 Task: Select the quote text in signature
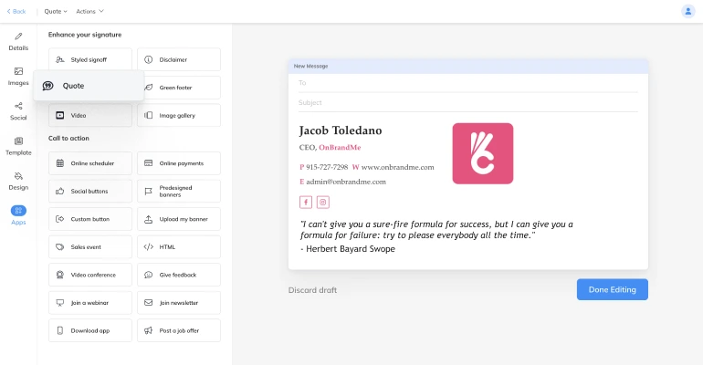click(436, 230)
